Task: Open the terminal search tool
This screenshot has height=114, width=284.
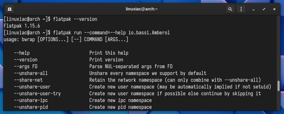Action: 230,9
